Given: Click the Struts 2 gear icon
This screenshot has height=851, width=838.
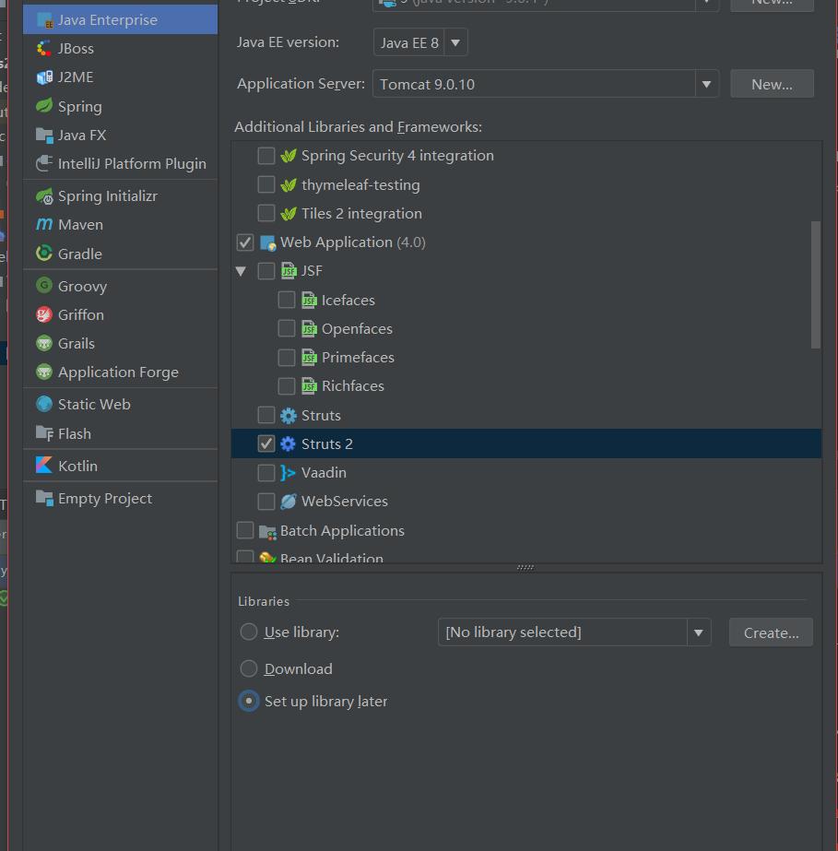Looking at the screenshot, I should [289, 444].
